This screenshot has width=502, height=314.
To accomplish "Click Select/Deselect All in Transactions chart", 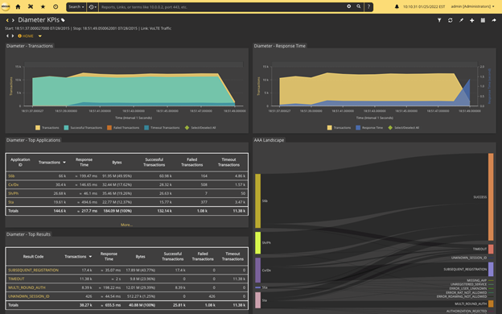I will [200, 127].
